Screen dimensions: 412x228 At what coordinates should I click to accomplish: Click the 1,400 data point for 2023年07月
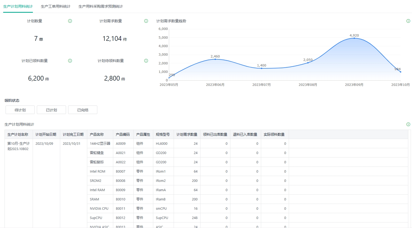click(x=261, y=68)
